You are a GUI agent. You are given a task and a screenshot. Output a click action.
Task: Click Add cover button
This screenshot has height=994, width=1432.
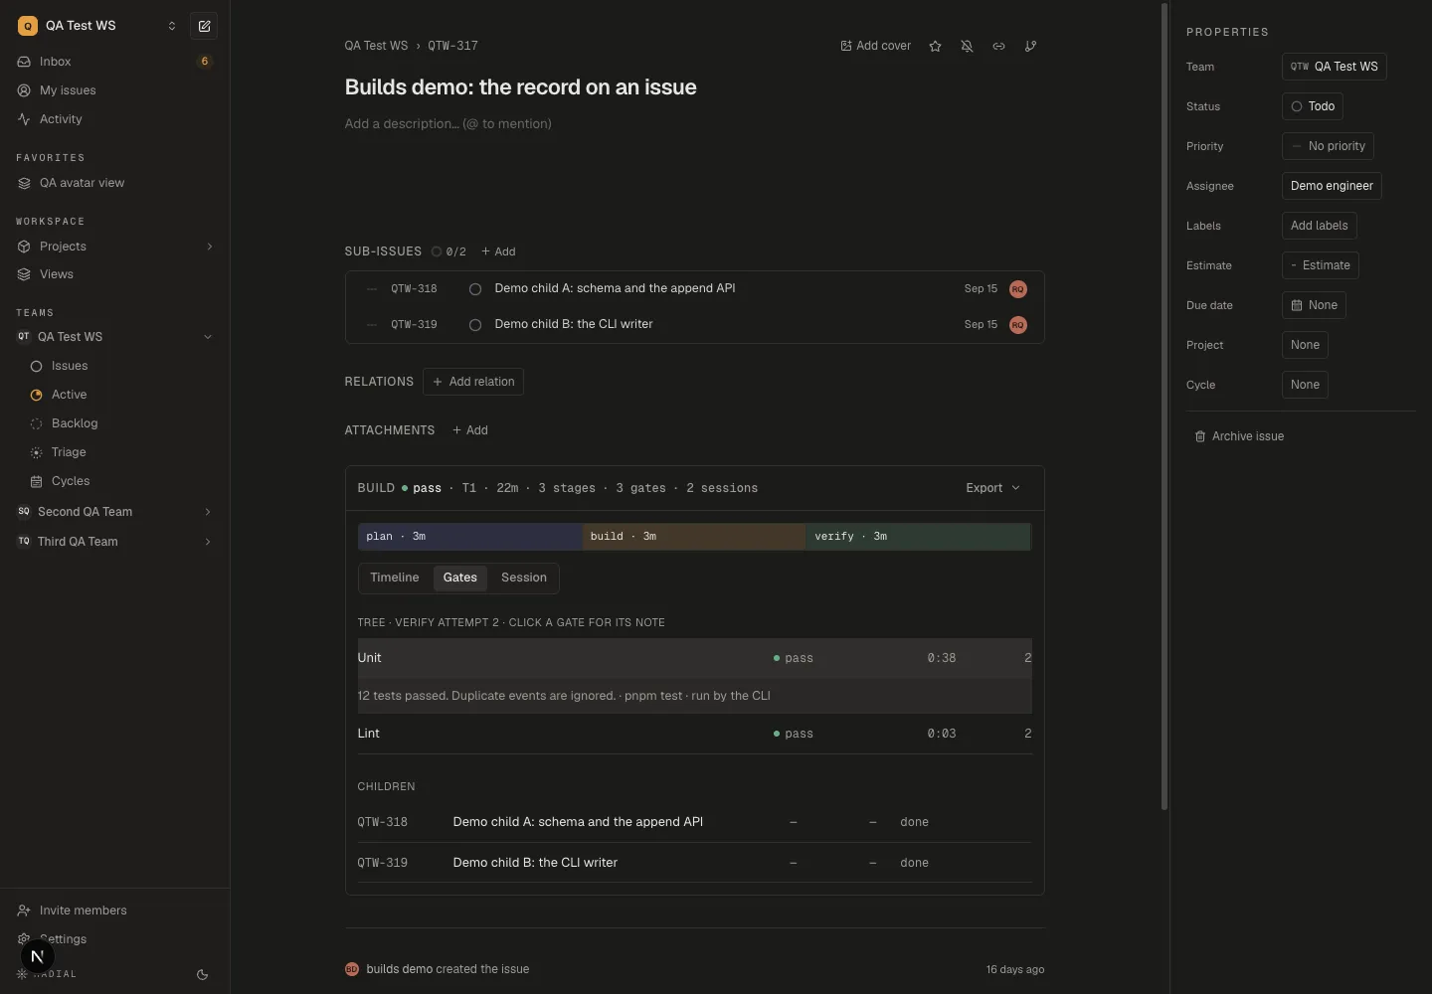pos(876,46)
